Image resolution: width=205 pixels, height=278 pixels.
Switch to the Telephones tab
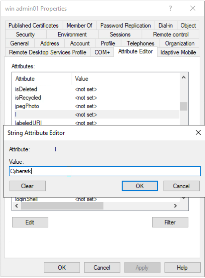(140, 43)
